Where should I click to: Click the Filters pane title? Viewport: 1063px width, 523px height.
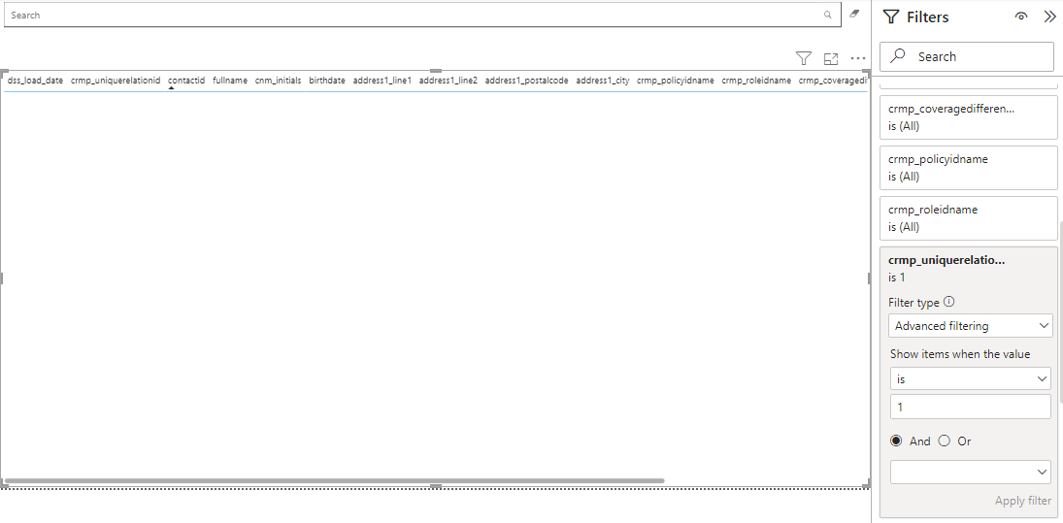coord(927,16)
